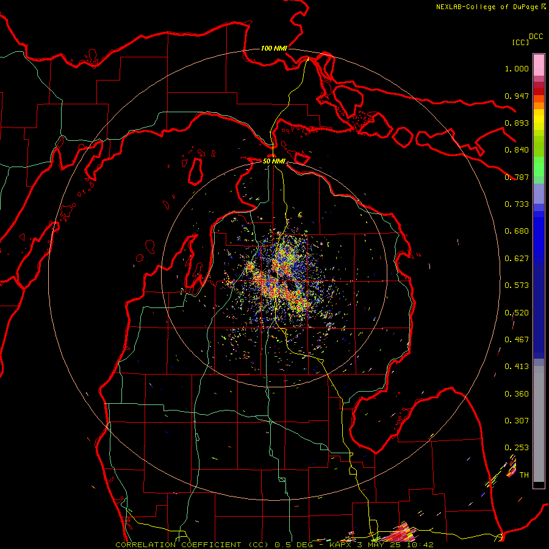Click the 0.520 scale value
This screenshot has width=549, height=549.
(x=517, y=313)
